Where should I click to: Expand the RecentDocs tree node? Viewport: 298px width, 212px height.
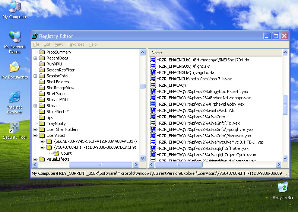[x=35, y=58]
